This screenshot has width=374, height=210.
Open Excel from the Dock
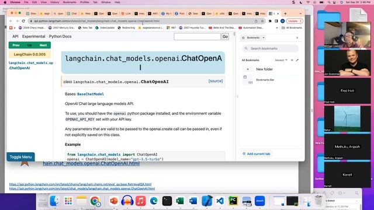point(180,201)
